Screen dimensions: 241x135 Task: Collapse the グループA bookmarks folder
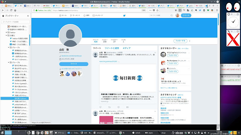[x=9, y=48]
